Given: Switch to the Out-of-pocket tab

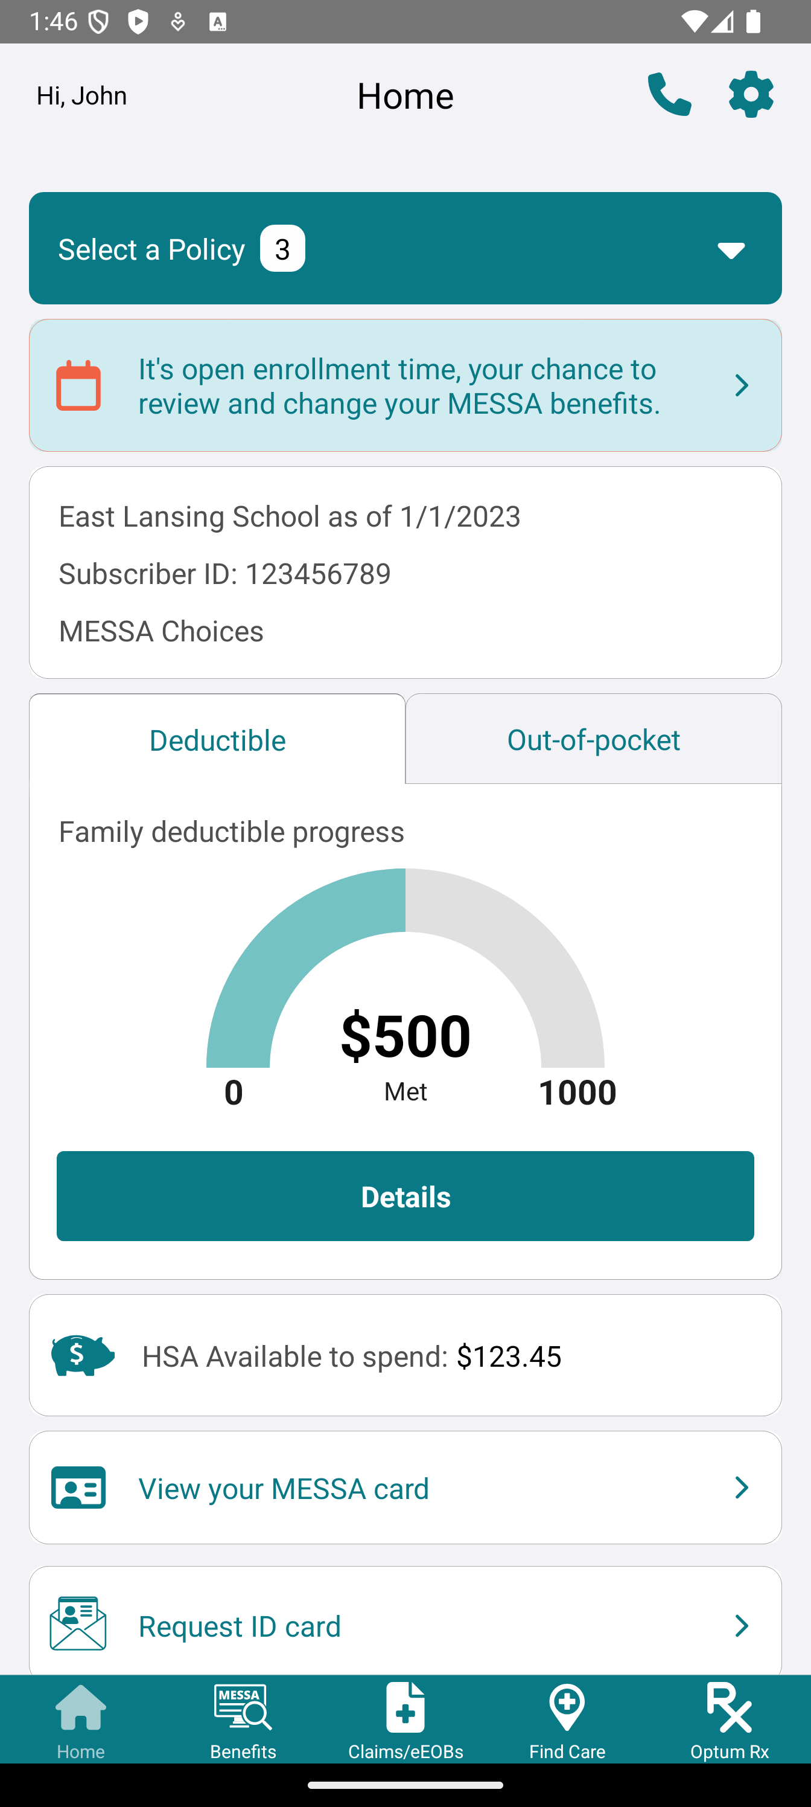Looking at the screenshot, I should point(593,739).
